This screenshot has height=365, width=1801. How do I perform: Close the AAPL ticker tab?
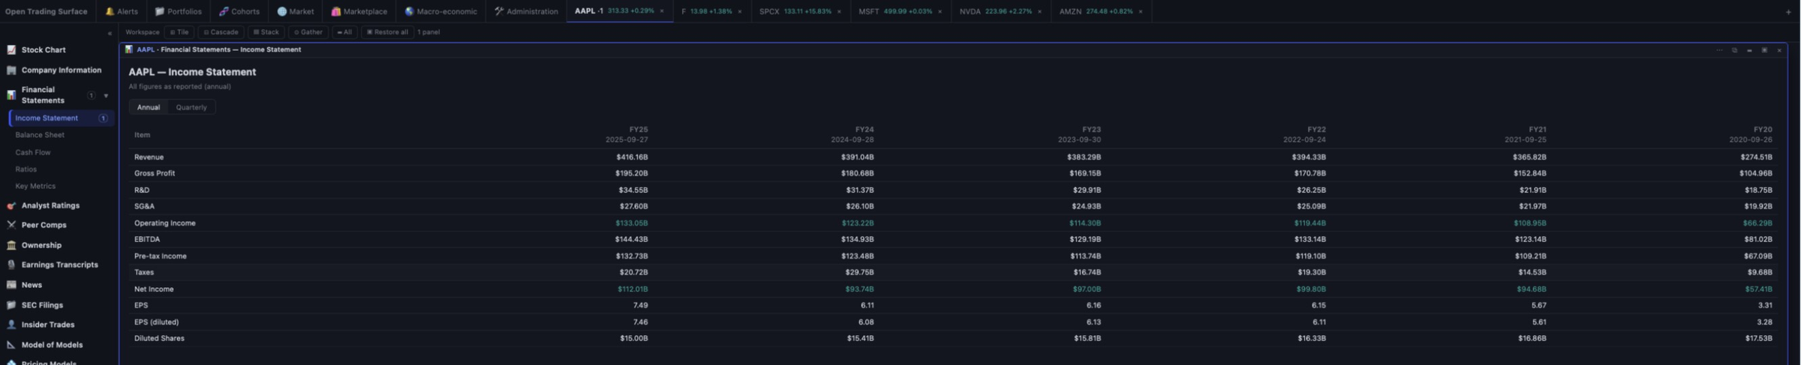[662, 11]
